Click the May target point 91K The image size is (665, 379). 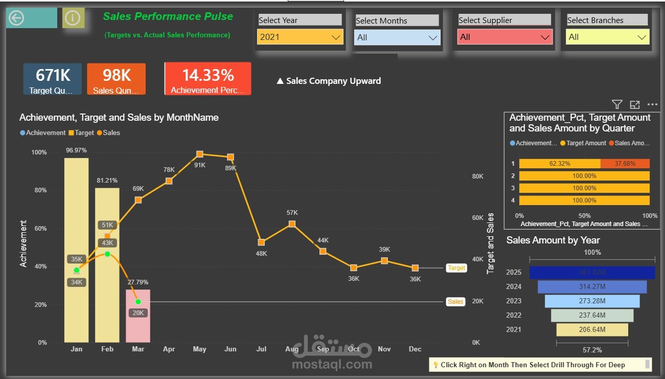(200, 154)
